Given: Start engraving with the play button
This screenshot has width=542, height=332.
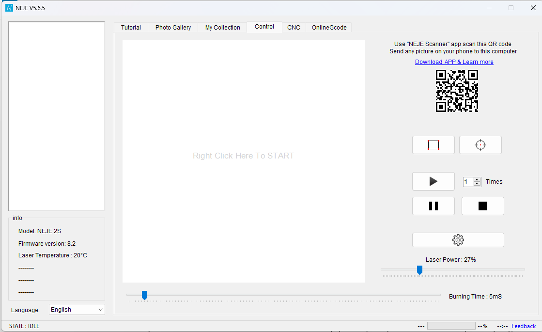Looking at the screenshot, I should point(433,181).
